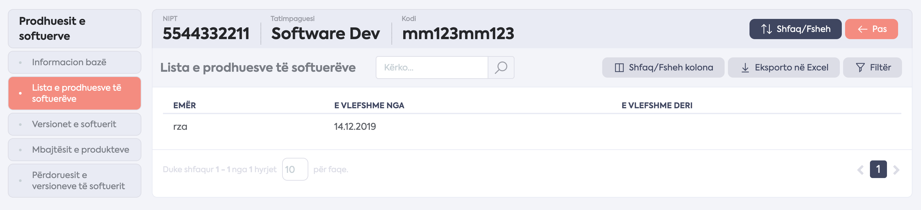Open Përdoruesit e versioneve të softuerit
Viewport: 921px width, 210px height.
pos(74,180)
